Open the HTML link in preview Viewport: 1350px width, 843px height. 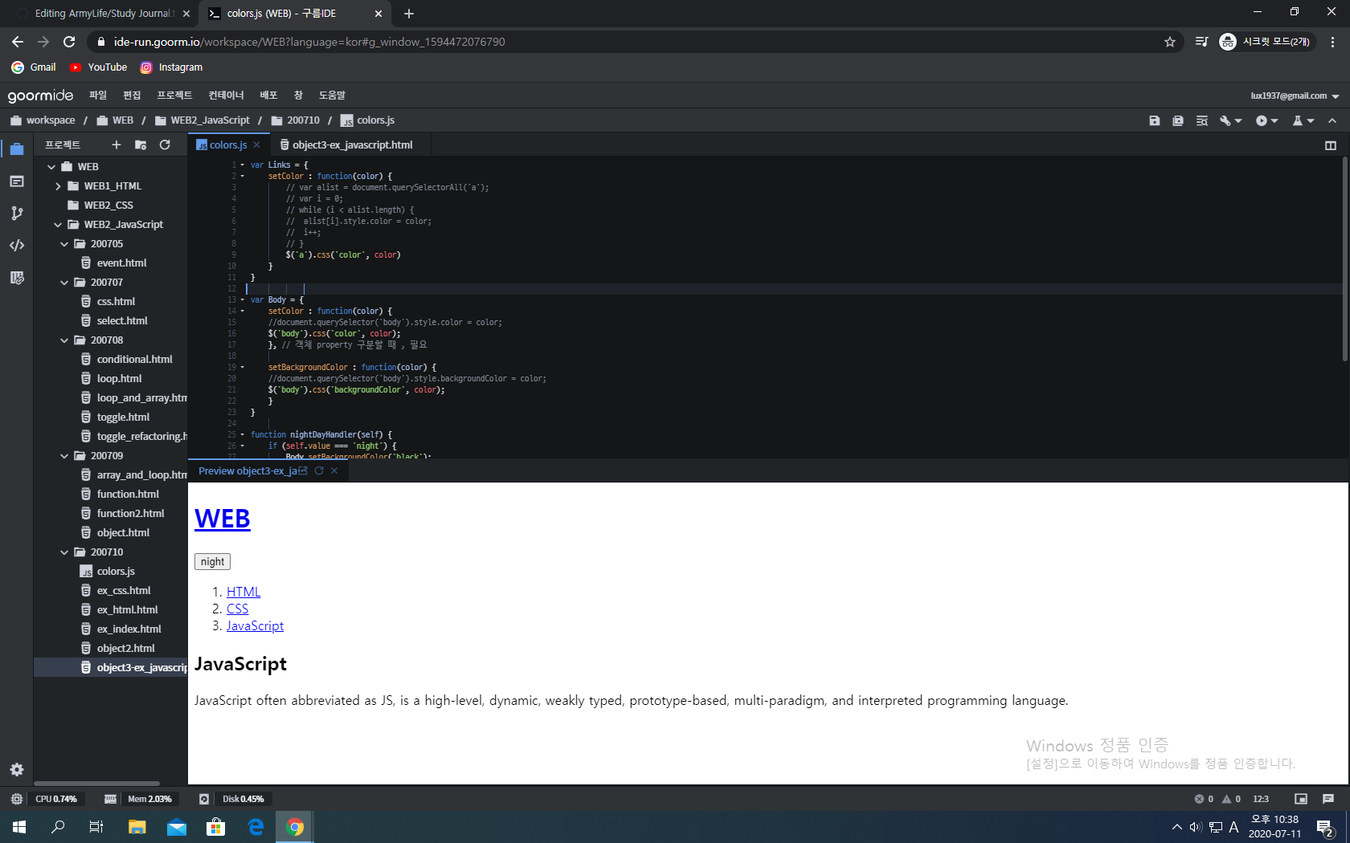pyautogui.click(x=243, y=592)
